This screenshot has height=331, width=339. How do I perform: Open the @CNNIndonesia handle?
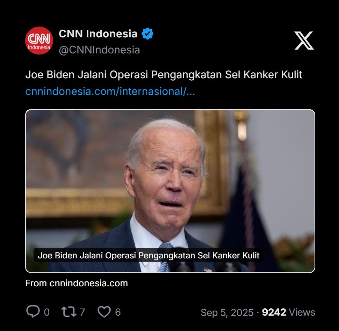pos(100,50)
